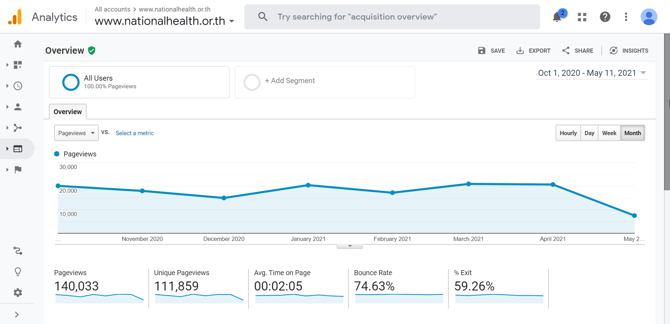670x324 pixels.
Task: Click the green verified shield next to Overview
Action: pyautogui.click(x=92, y=51)
